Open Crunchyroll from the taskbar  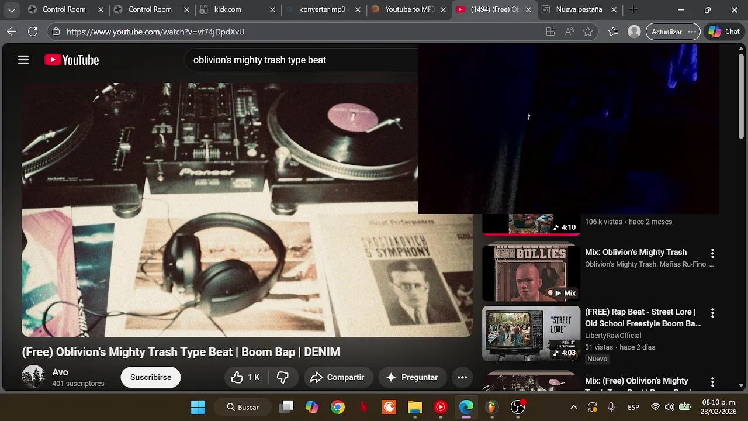[x=389, y=407]
